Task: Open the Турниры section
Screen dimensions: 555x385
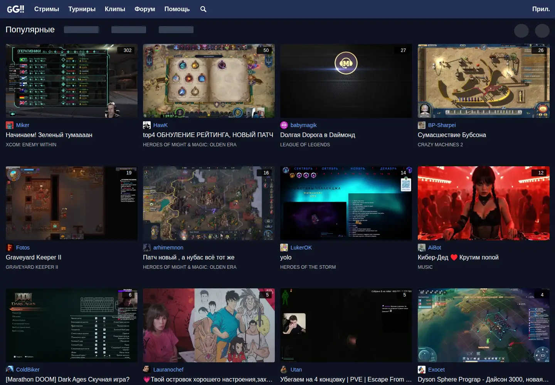Action: (x=82, y=9)
